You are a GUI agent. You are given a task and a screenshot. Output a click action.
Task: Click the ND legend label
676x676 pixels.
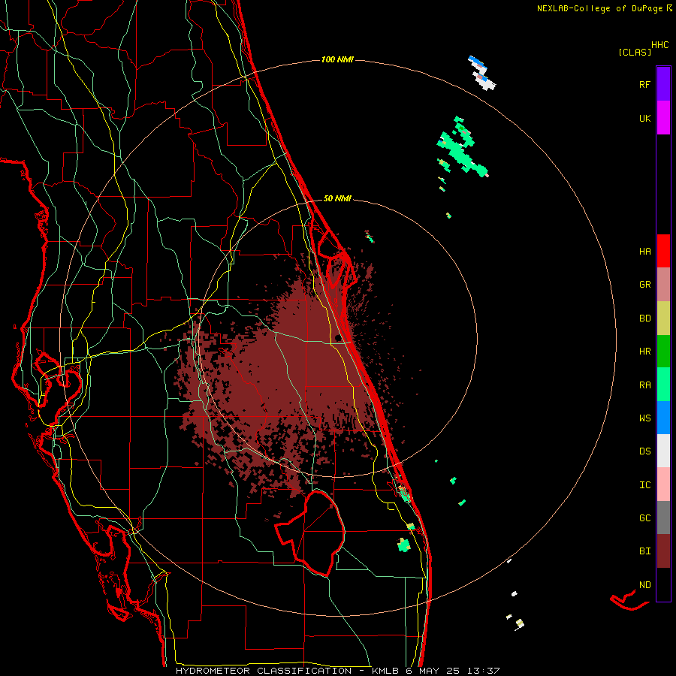[x=644, y=585]
